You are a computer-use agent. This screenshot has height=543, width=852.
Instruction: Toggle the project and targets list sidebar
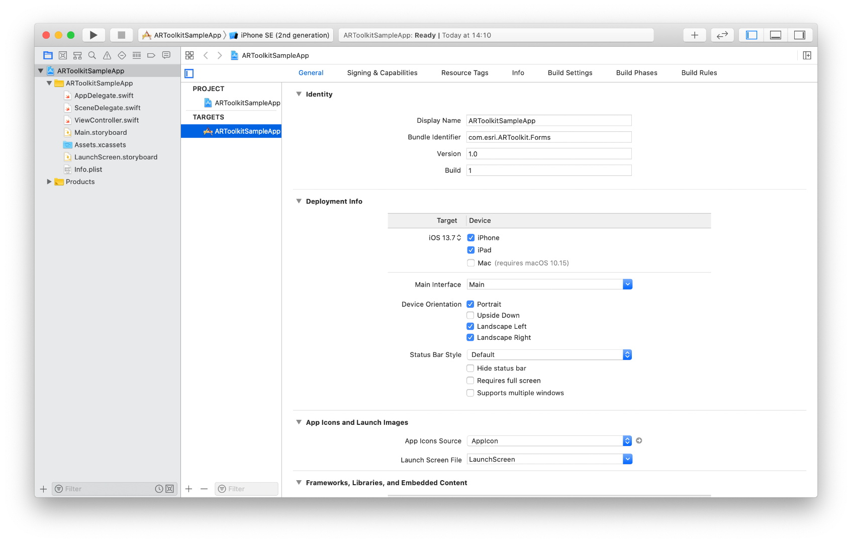point(189,73)
